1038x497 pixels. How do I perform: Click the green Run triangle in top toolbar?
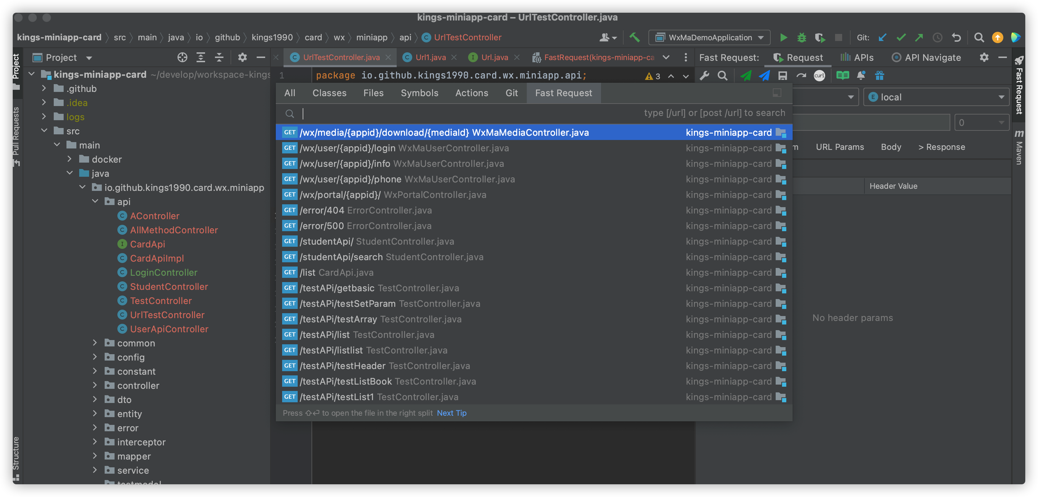[x=783, y=37]
